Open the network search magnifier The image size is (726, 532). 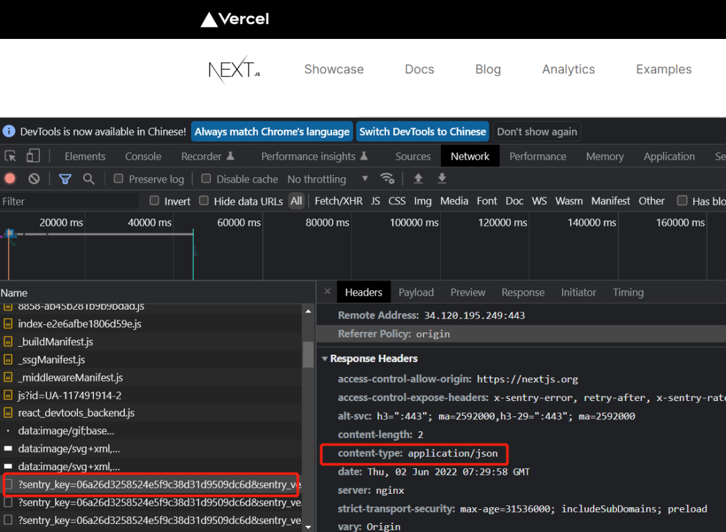click(89, 179)
